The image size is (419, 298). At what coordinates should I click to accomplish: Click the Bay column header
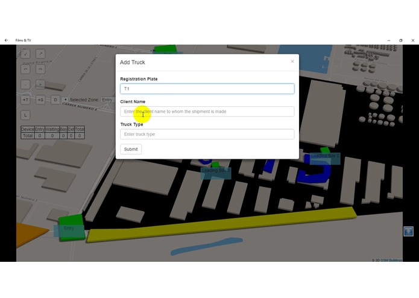[x=63, y=129]
